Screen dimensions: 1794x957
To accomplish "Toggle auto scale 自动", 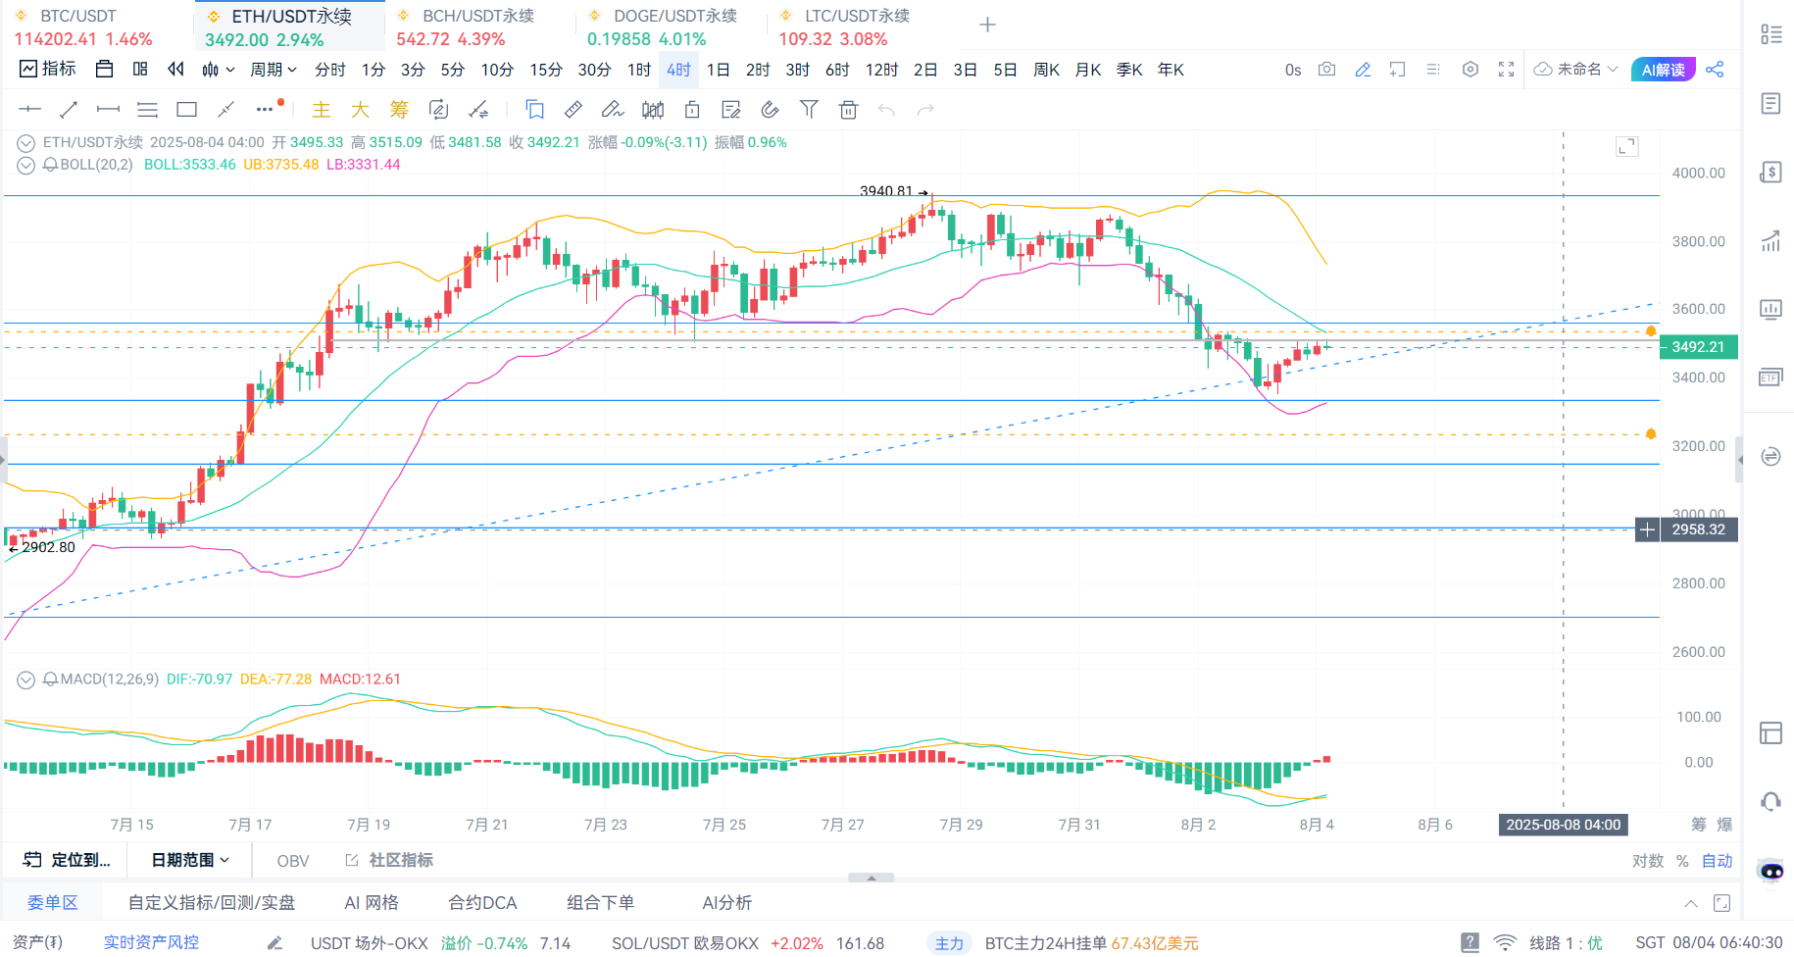I will point(1717,860).
